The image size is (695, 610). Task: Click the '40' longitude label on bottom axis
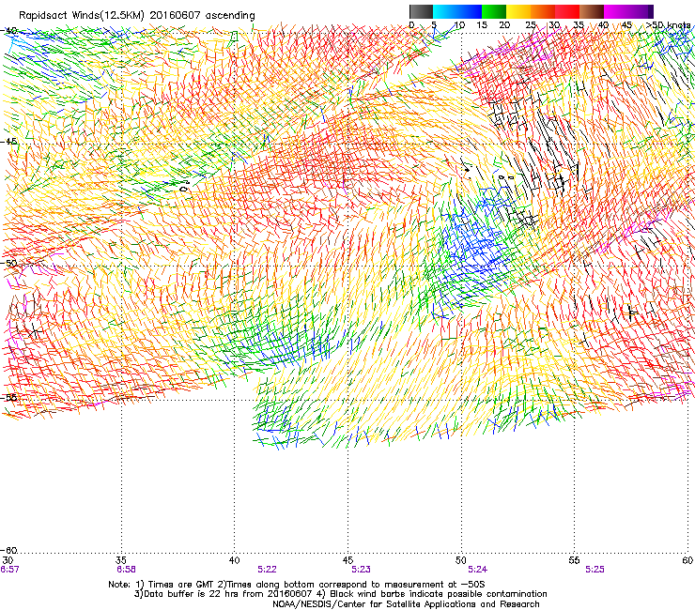pos(234,560)
